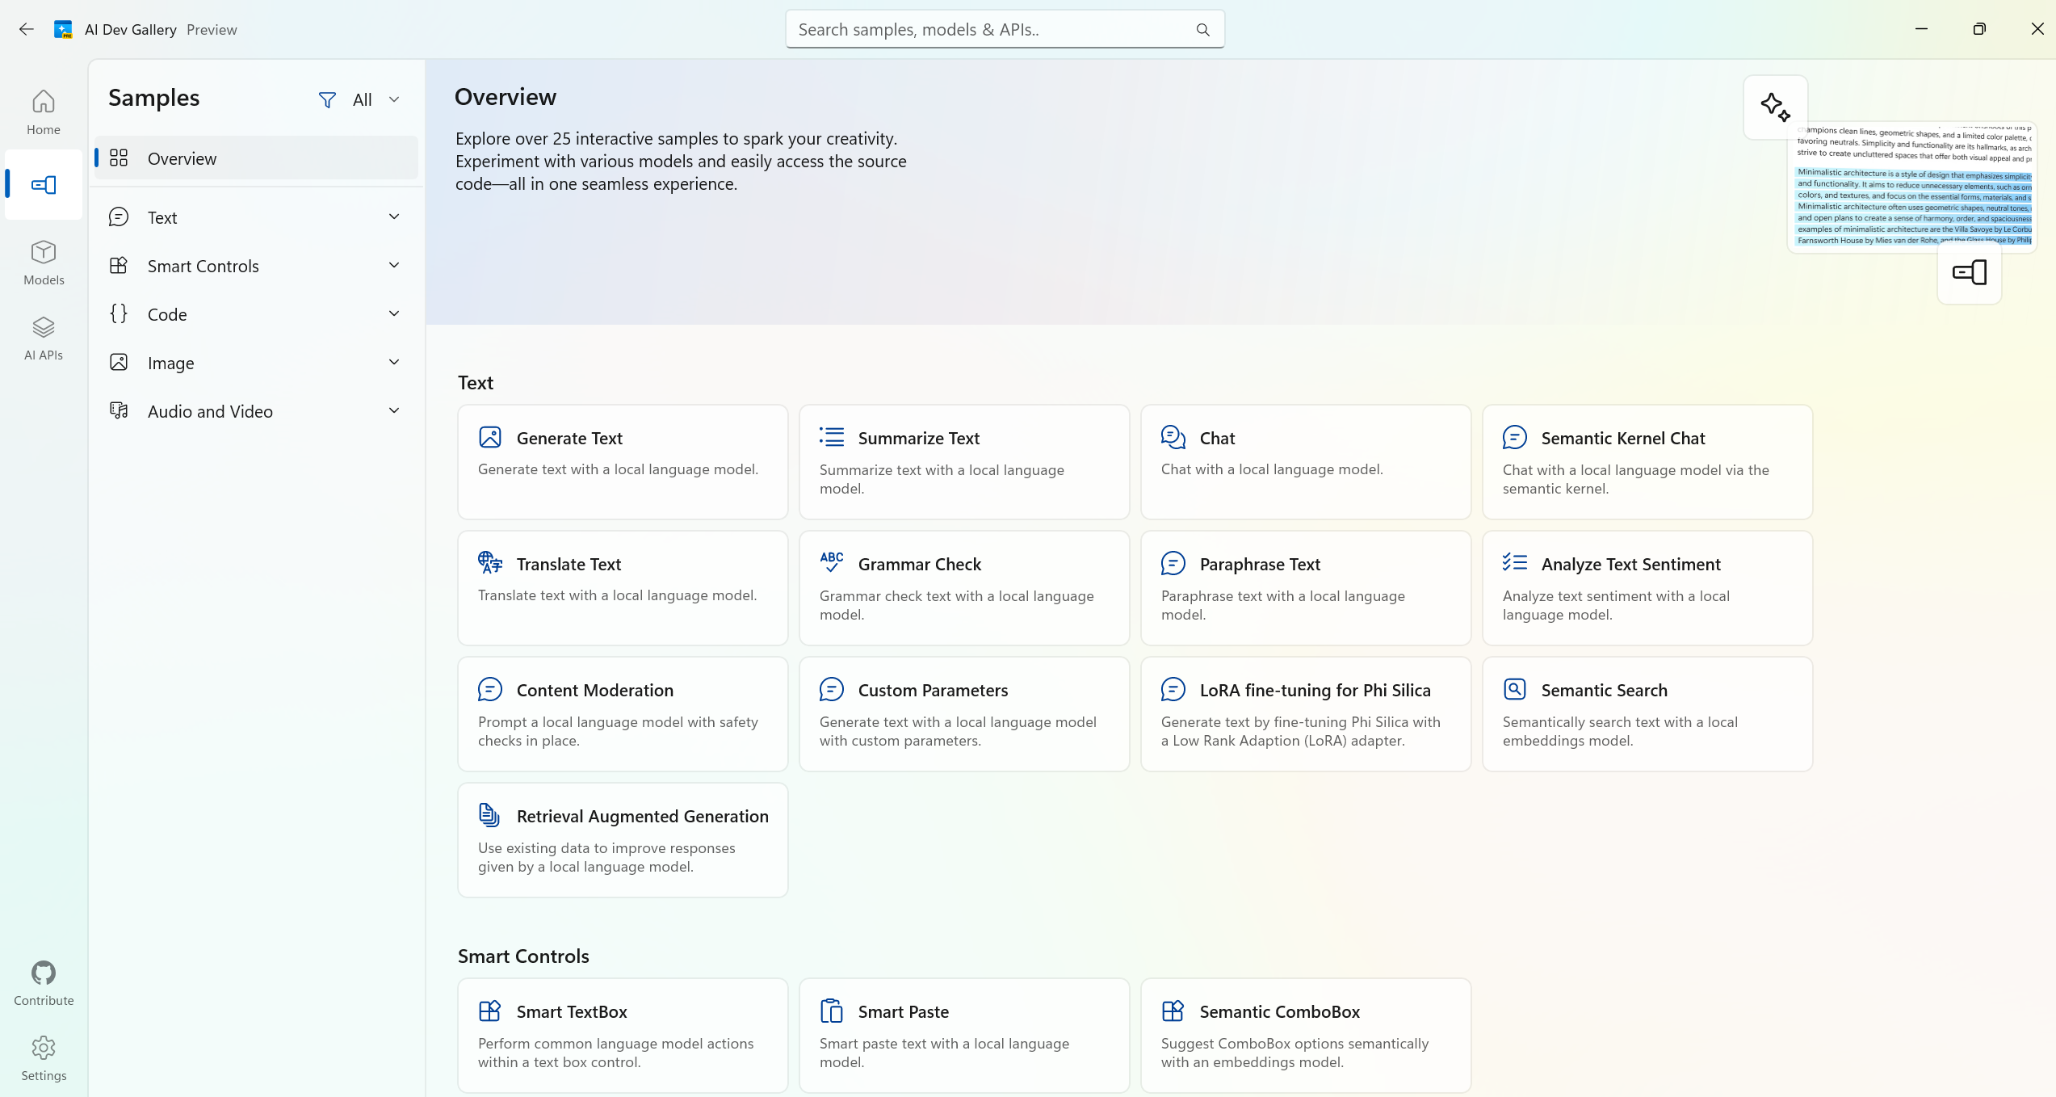Viewport: 2056px width, 1097px height.
Task: Click the 'Text' section heading
Action: point(476,382)
